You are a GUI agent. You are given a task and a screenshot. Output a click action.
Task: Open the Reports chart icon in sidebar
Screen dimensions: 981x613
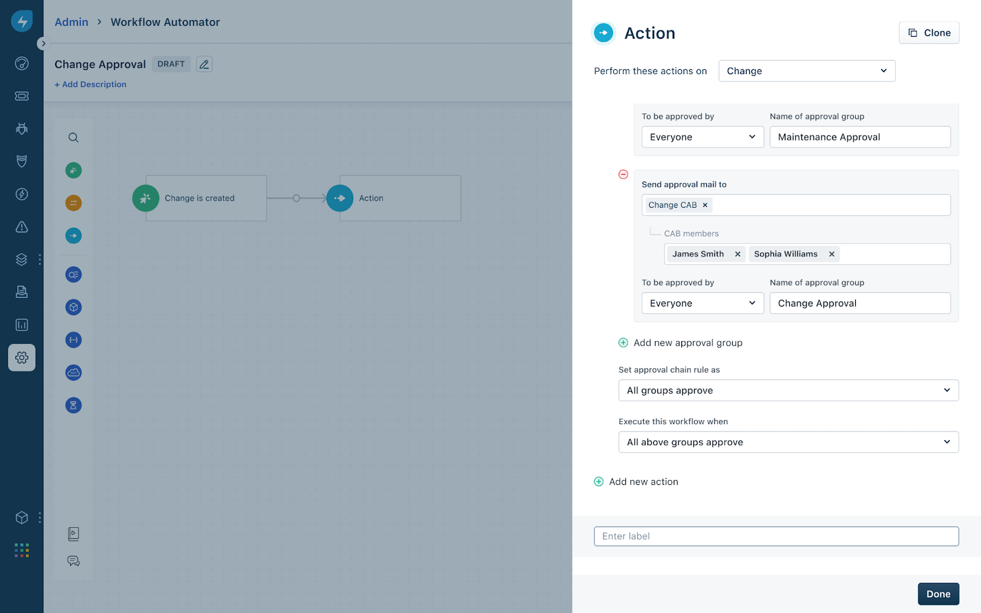(x=21, y=325)
